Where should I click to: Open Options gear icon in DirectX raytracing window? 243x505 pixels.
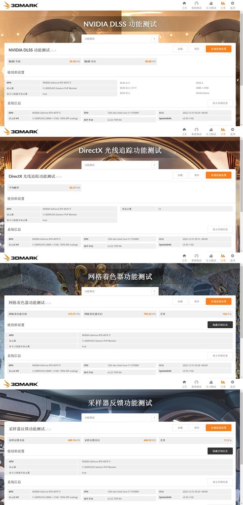coord(232,131)
